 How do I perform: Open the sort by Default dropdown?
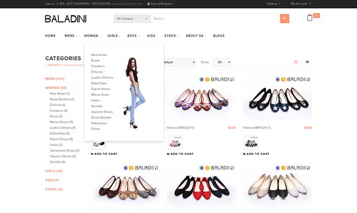[x=180, y=62]
